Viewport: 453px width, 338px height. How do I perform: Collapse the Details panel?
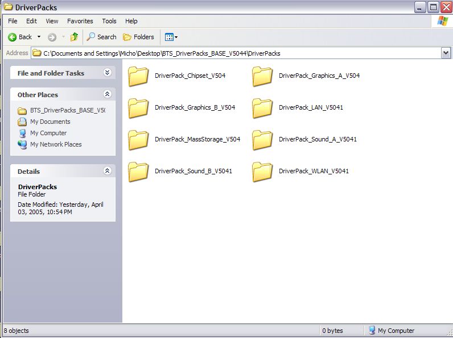(107, 171)
